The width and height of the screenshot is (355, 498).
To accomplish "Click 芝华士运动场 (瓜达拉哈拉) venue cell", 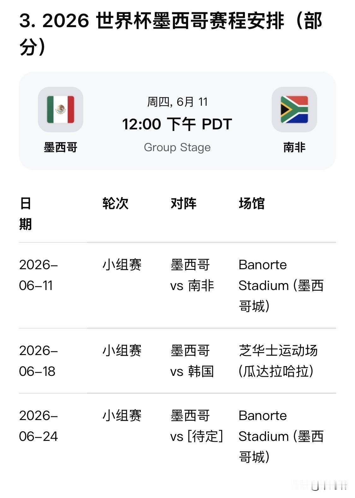I will point(278,361).
